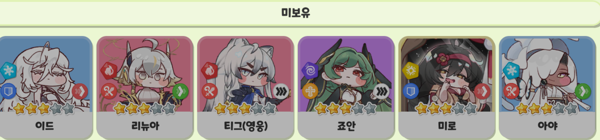Click the red arrow position icon on 미로
Viewport: 600px width, 140px height.
pyautogui.click(x=482, y=92)
